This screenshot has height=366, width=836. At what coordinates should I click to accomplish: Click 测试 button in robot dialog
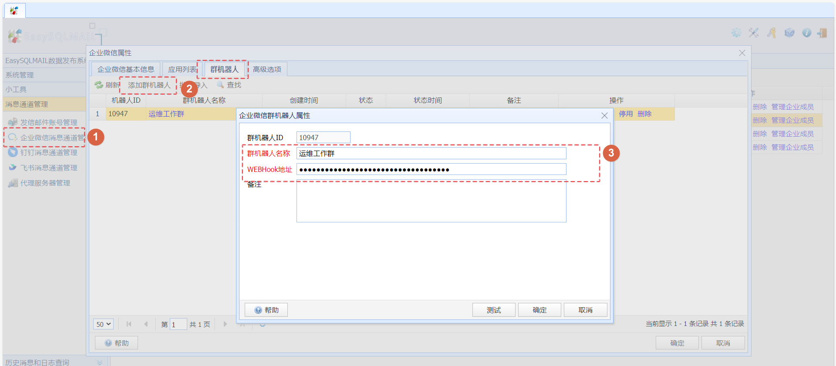coord(494,310)
